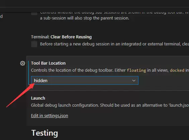Open the gear menu for Tool Bar Location

click(x=22, y=63)
